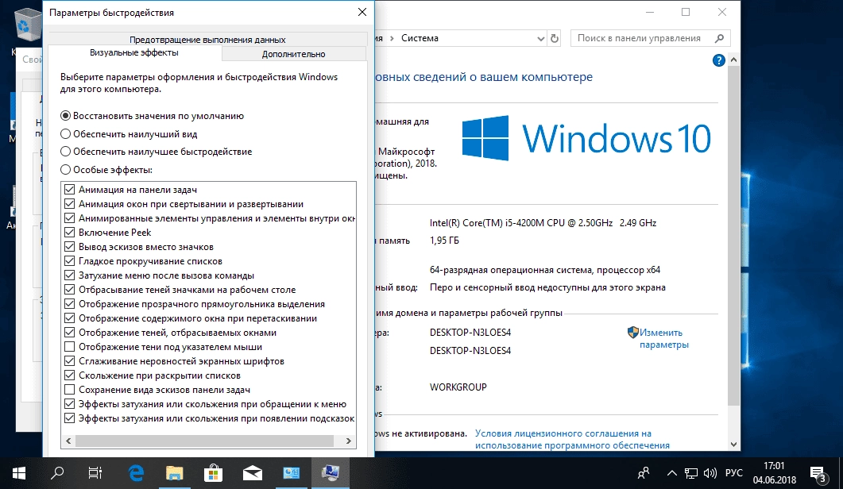Open File Explorer from taskbar
The width and height of the screenshot is (843, 489).
174,473
